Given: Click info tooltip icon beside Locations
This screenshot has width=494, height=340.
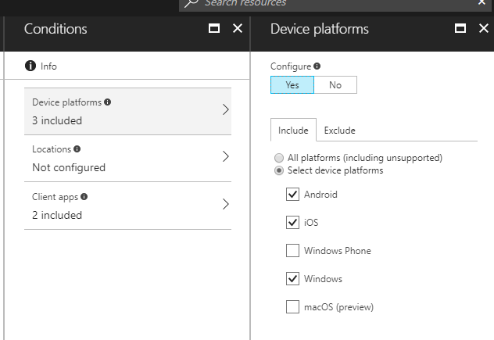Looking at the screenshot, I should 77,149.
